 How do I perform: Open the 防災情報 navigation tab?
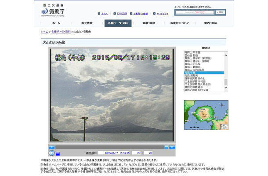click(87, 23)
